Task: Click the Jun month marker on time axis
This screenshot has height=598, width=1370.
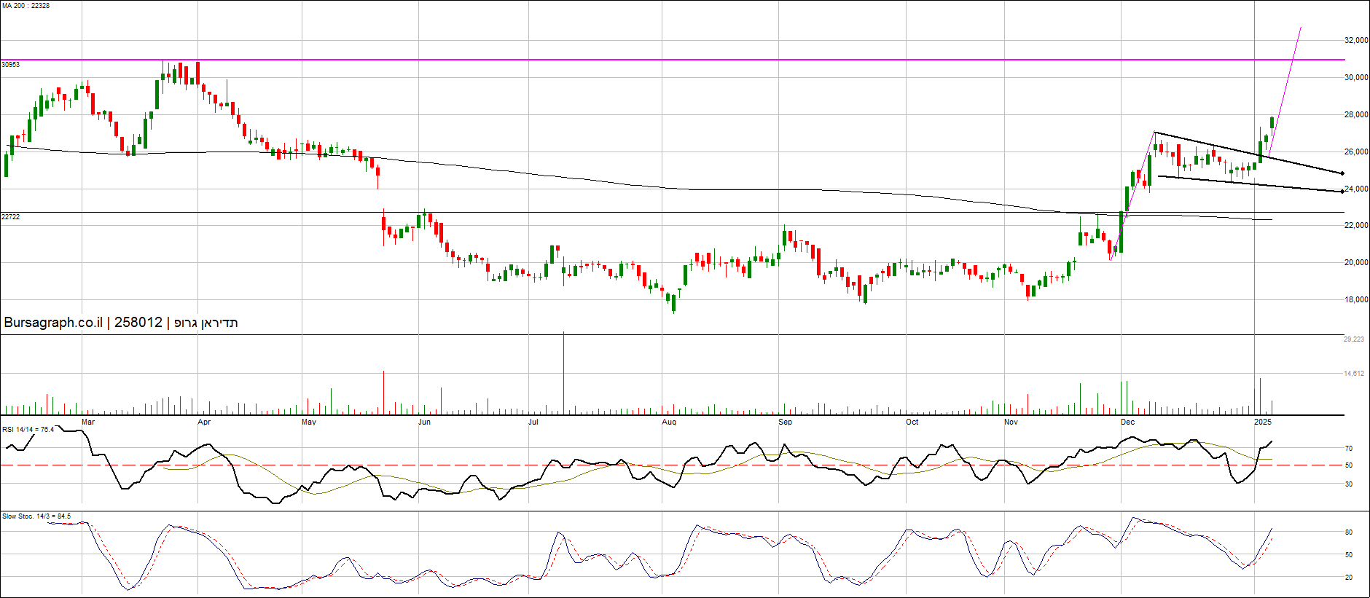Action: pyautogui.click(x=424, y=422)
